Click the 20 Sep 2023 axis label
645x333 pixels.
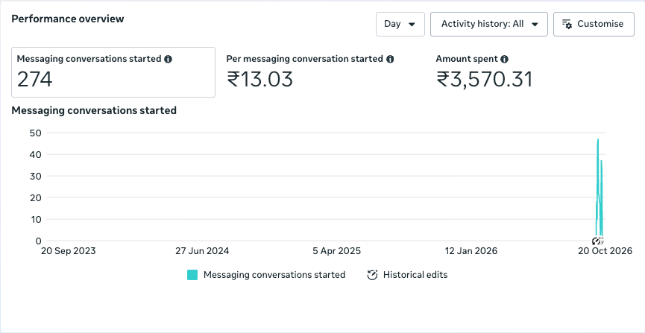point(69,251)
